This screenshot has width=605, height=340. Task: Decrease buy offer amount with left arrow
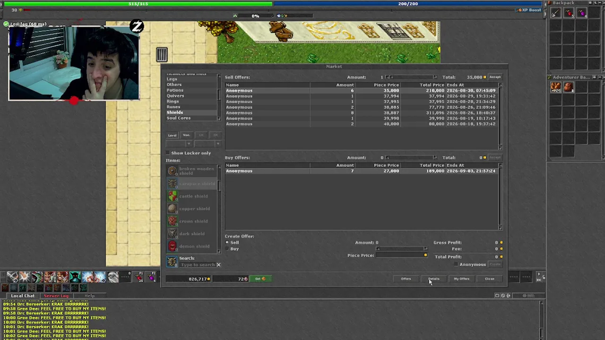[x=387, y=158]
